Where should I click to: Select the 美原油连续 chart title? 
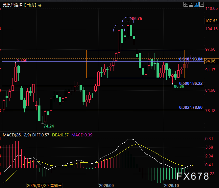(12, 5)
